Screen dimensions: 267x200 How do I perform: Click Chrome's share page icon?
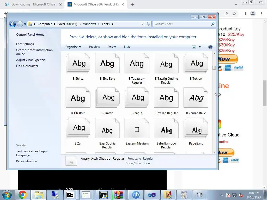[226, 14]
